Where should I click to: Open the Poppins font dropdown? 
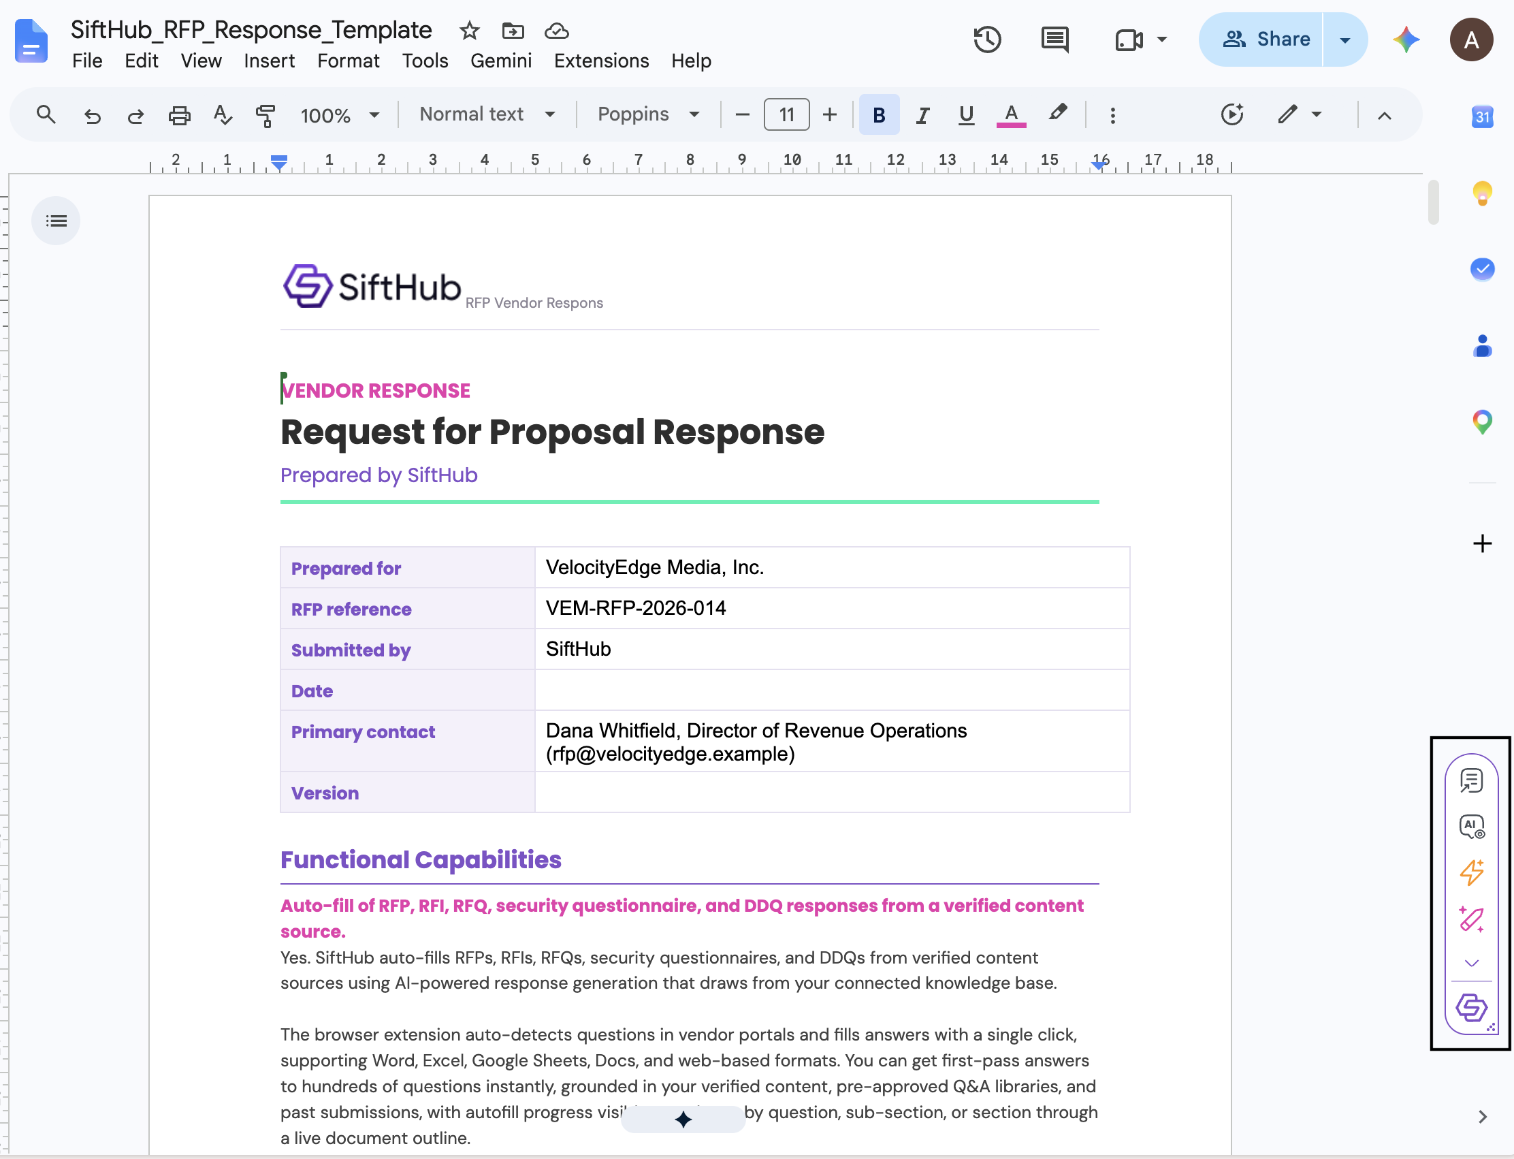point(648,114)
